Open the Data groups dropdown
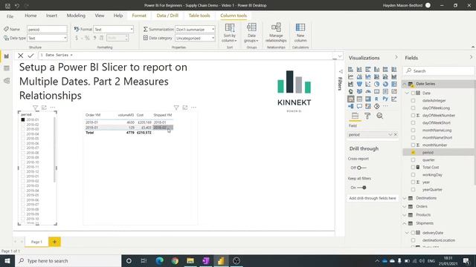 coord(251,33)
